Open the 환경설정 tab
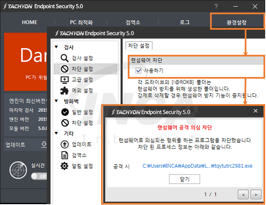This screenshot has height=205, width=266. [x=236, y=22]
